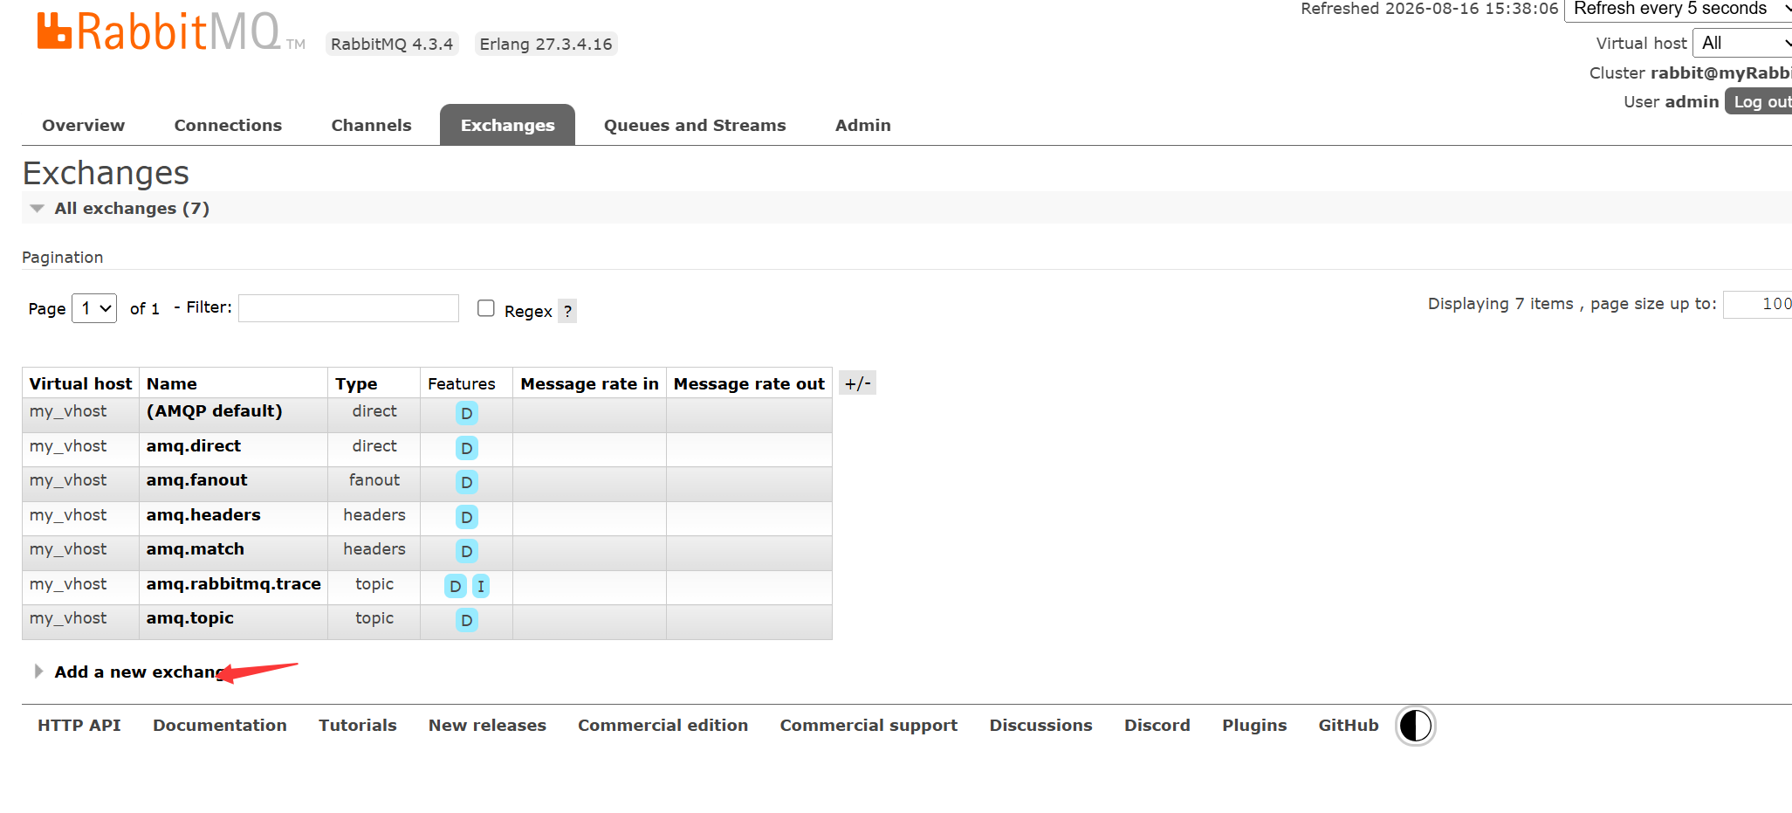This screenshot has height=813, width=1792.
Task: Click the Erlang 27.3.4.16 version label
Action: tap(546, 44)
